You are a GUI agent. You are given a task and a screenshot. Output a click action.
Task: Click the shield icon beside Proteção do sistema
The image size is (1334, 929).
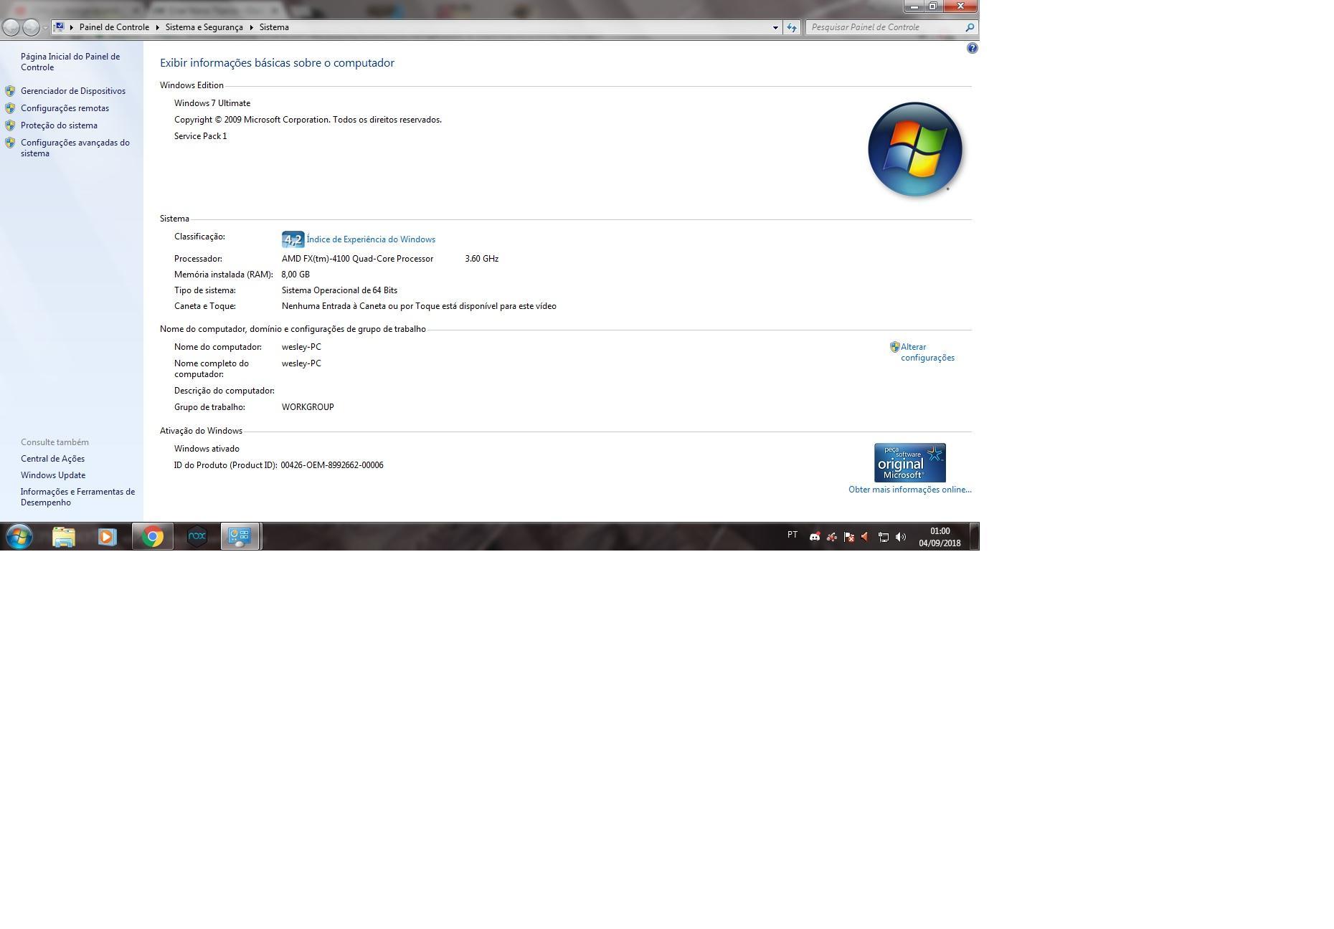[10, 125]
